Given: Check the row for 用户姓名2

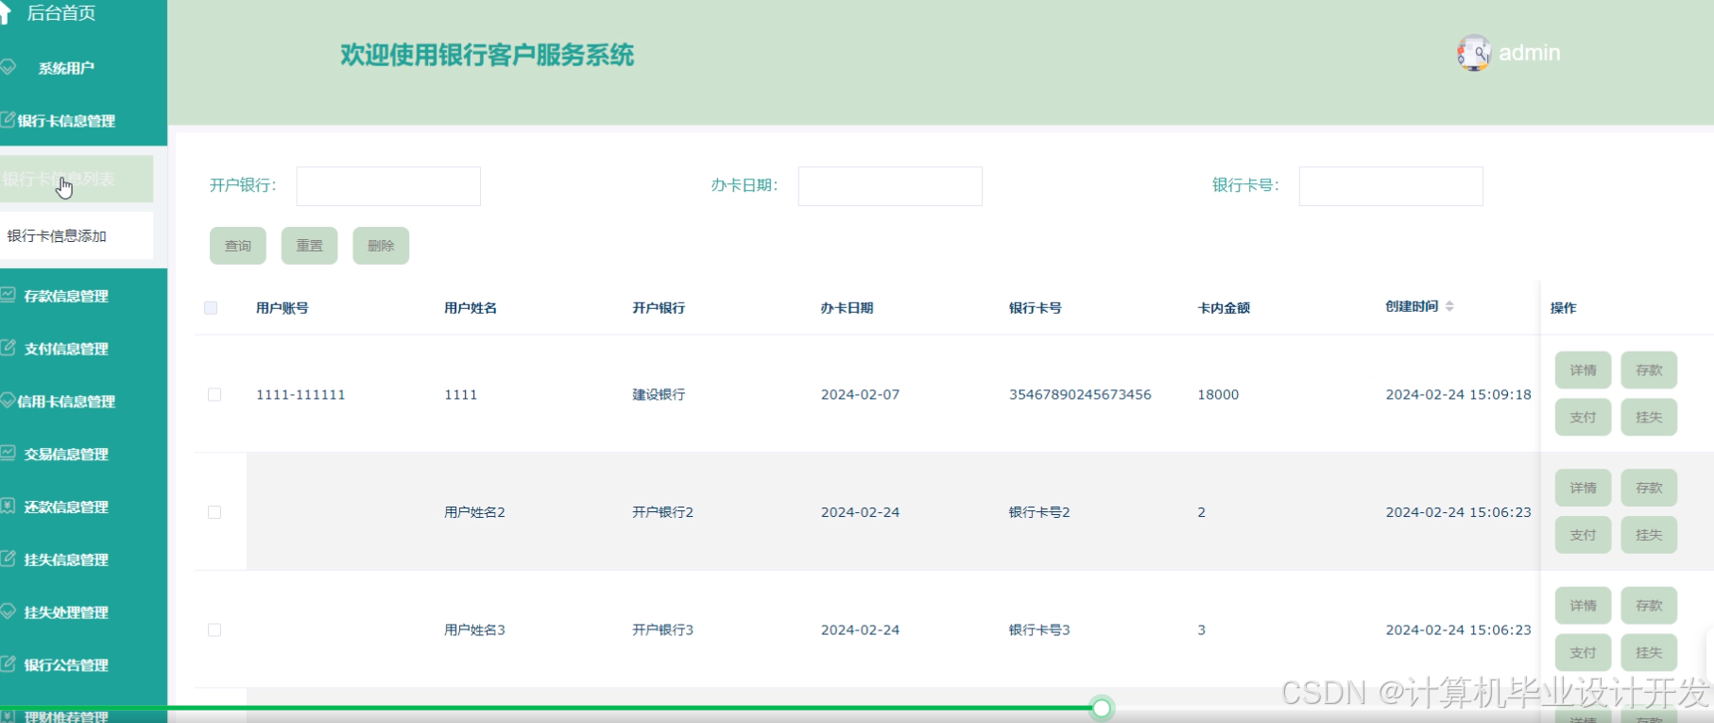Looking at the screenshot, I should [x=214, y=512].
